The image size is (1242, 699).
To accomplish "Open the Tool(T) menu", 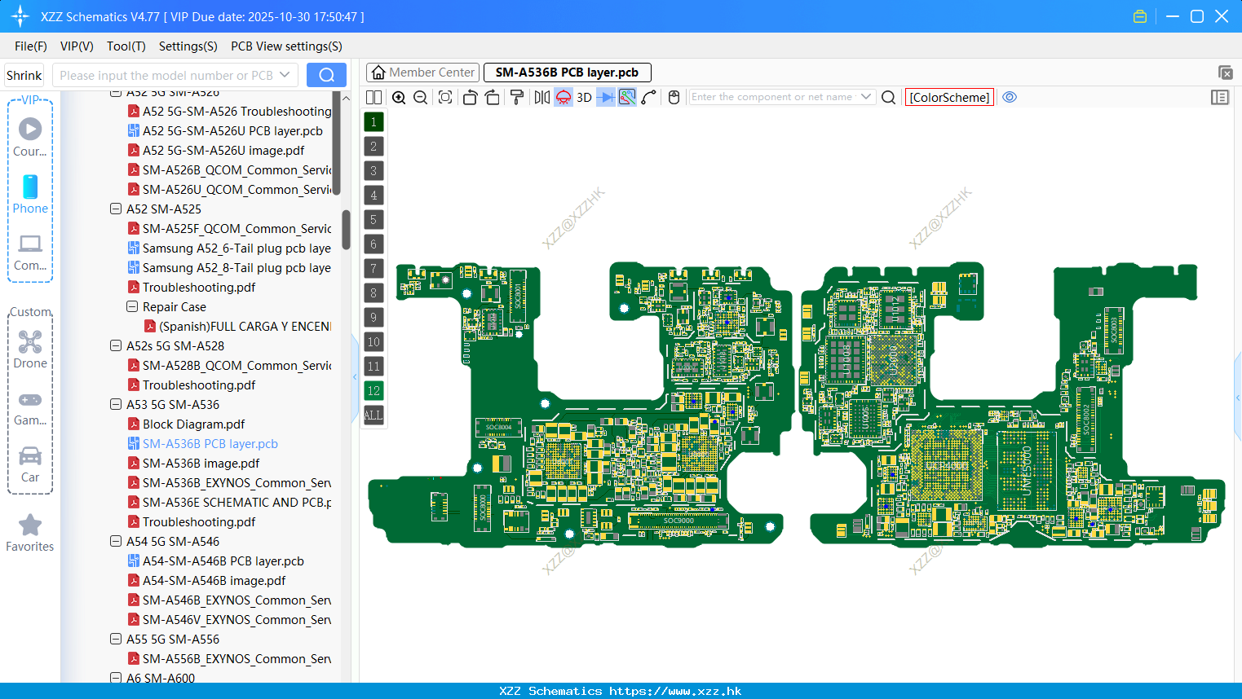I will pyautogui.click(x=126, y=46).
